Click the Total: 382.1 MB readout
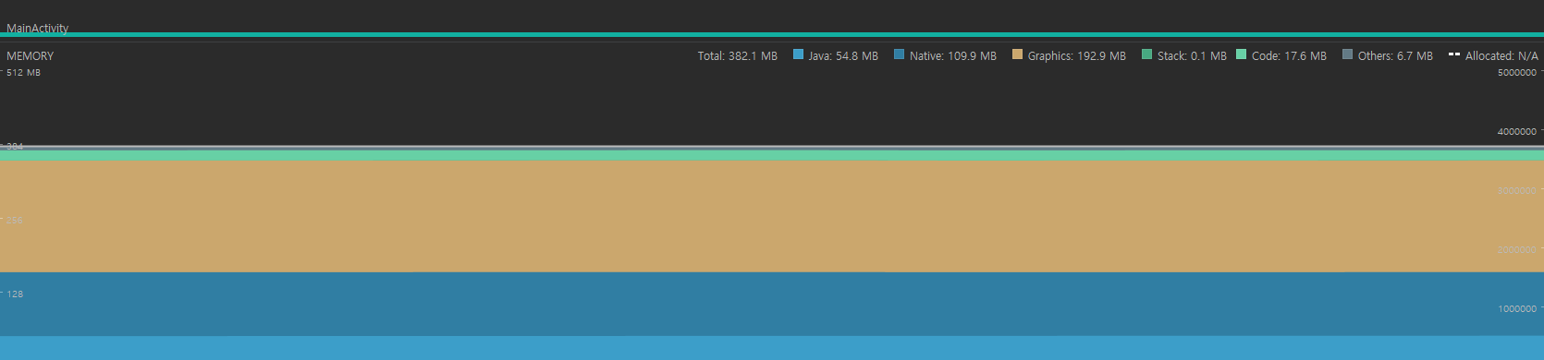Viewport: 1544px width, 360px height. pyautogui.click(x=737, y=56)
